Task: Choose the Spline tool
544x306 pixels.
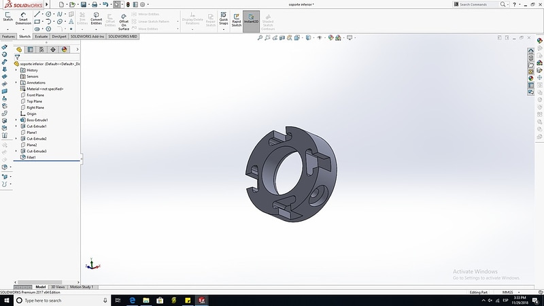Action: [60, 14]
